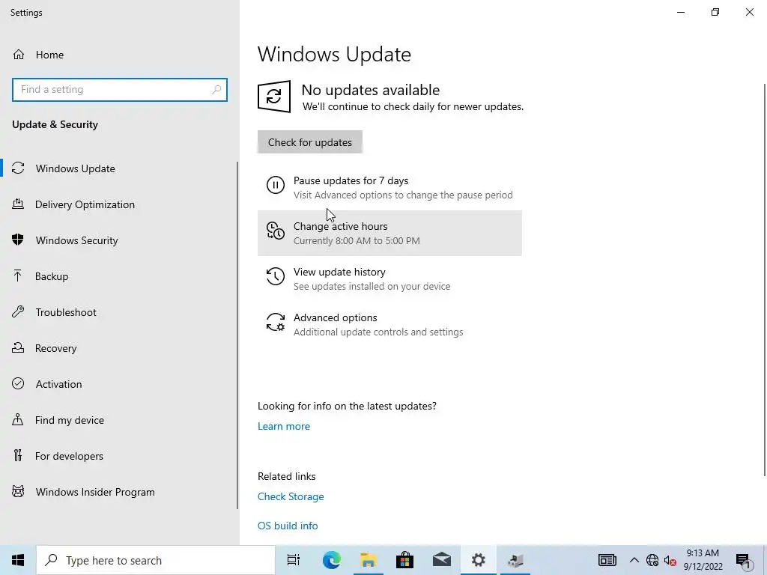Viewport: 767px width, 575px height.
Task: Select Windows Update in the sidebar
Action: tap(118, 168)
